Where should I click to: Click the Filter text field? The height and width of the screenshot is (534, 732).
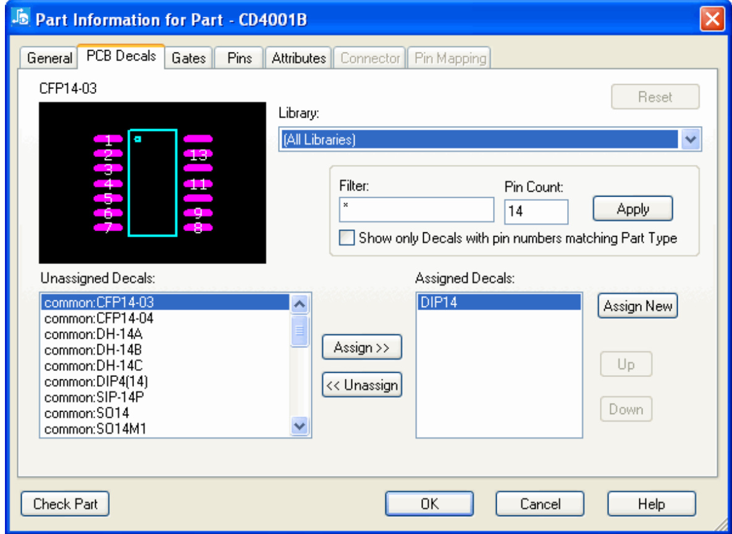tap(416, 210)
